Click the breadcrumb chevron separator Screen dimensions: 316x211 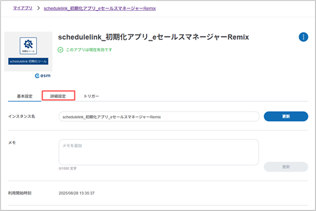[38, 9]
